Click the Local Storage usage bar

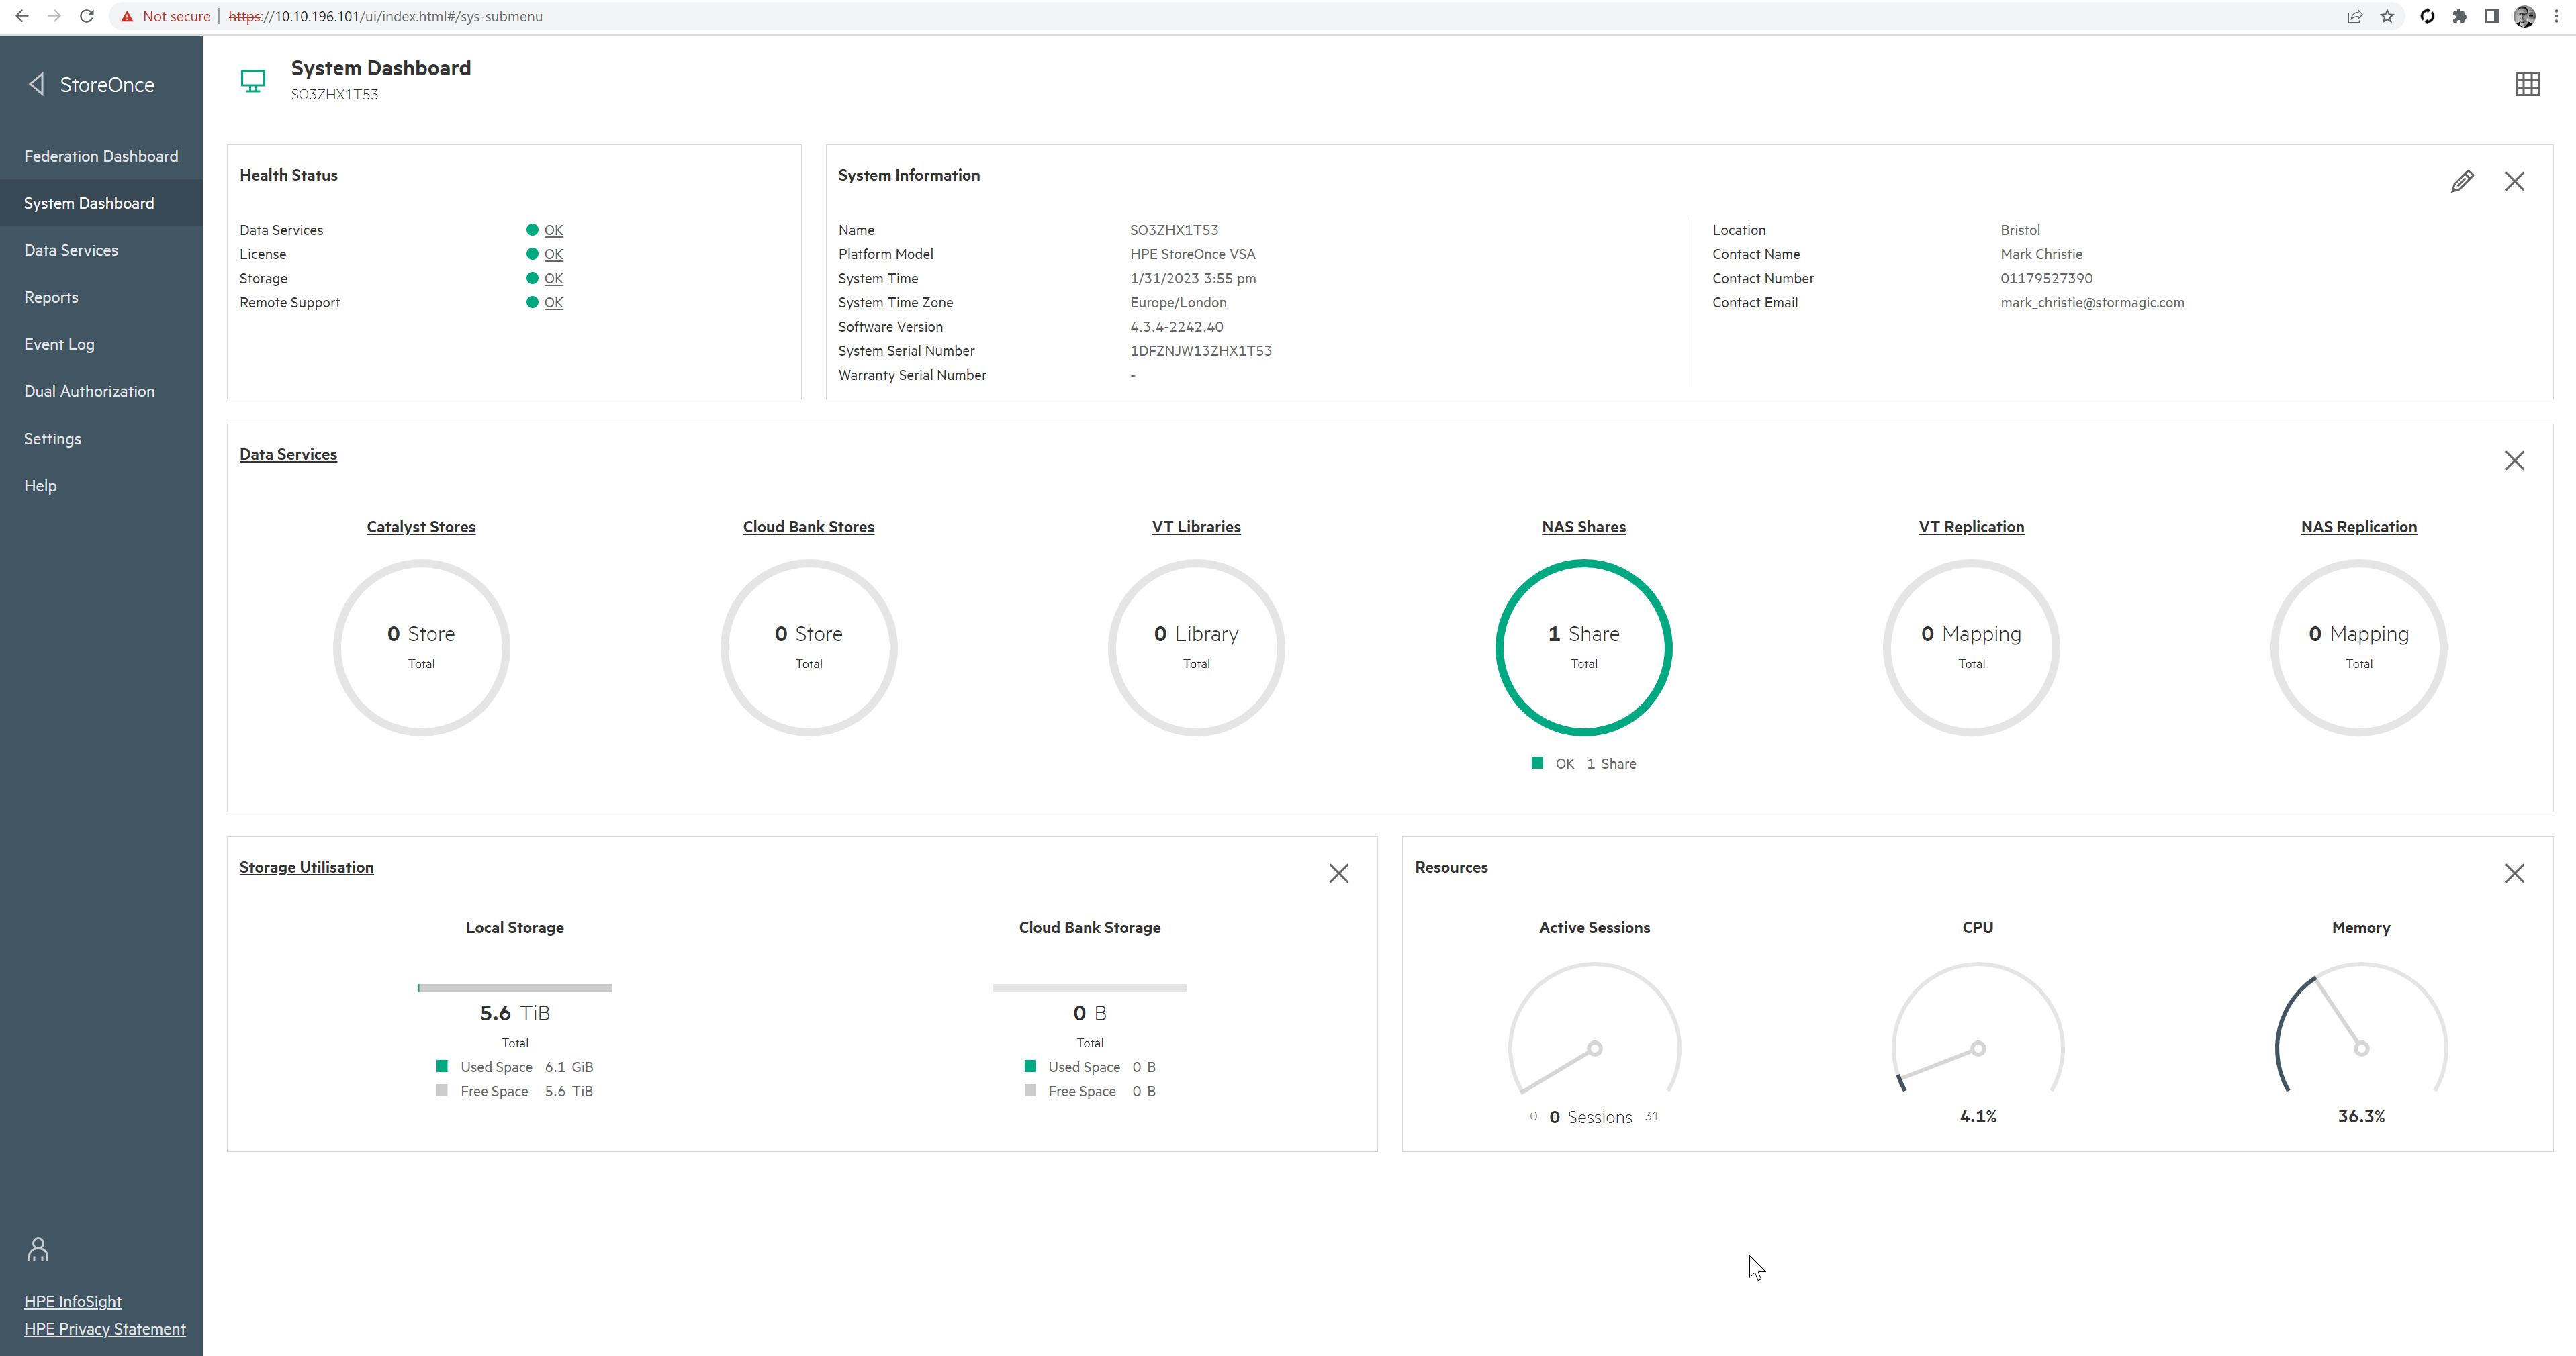(515, 988)
